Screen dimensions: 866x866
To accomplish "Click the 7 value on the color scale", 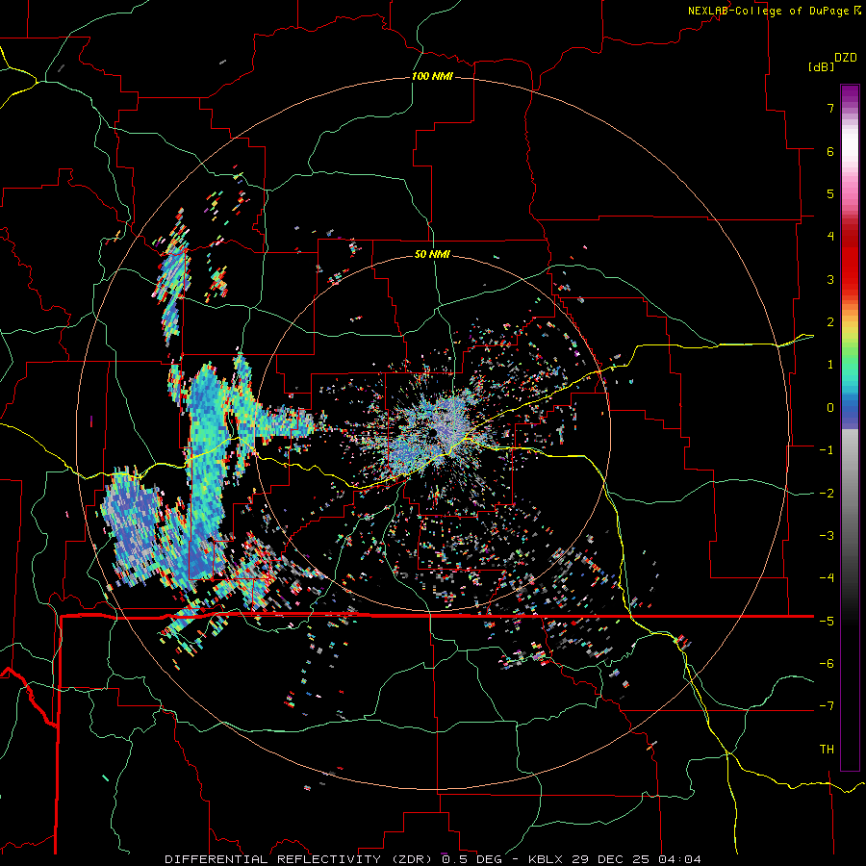I will click(x=829, y=108).
